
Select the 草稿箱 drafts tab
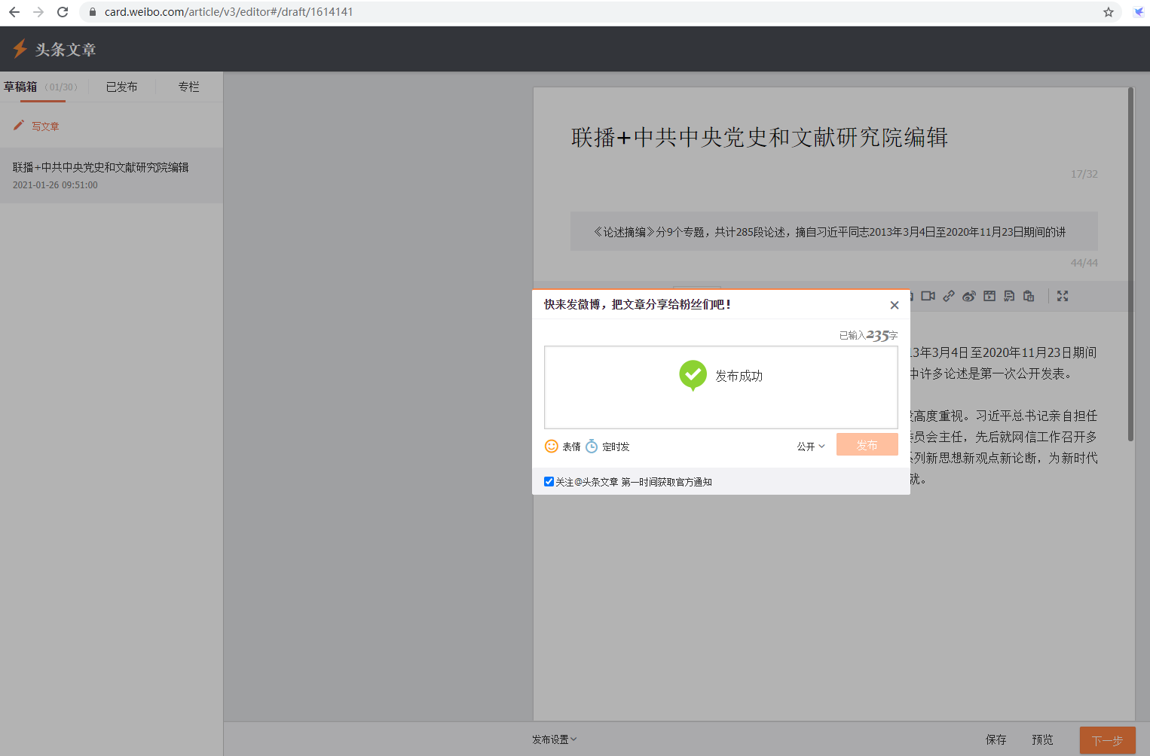click(x=20, y=87)
